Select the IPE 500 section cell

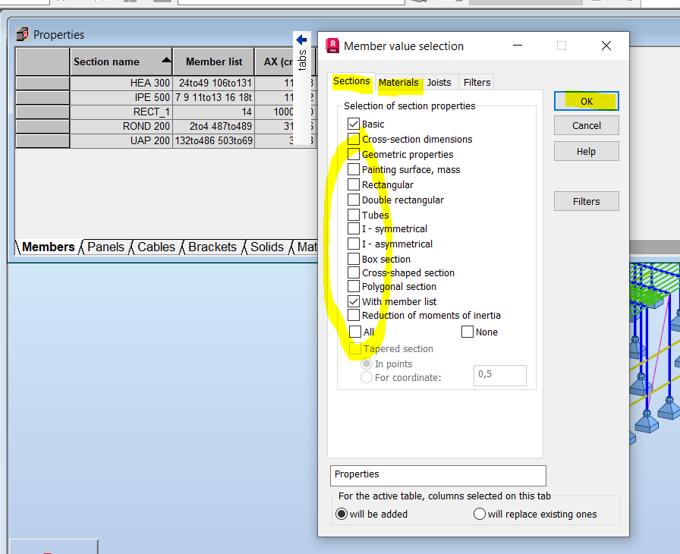point(121,97)
